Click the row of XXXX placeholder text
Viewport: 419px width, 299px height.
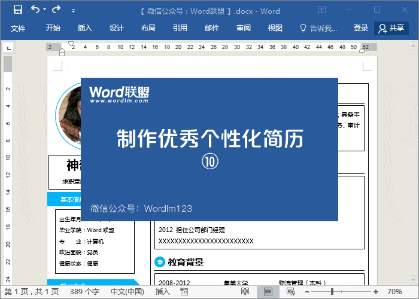click(206, 241)
